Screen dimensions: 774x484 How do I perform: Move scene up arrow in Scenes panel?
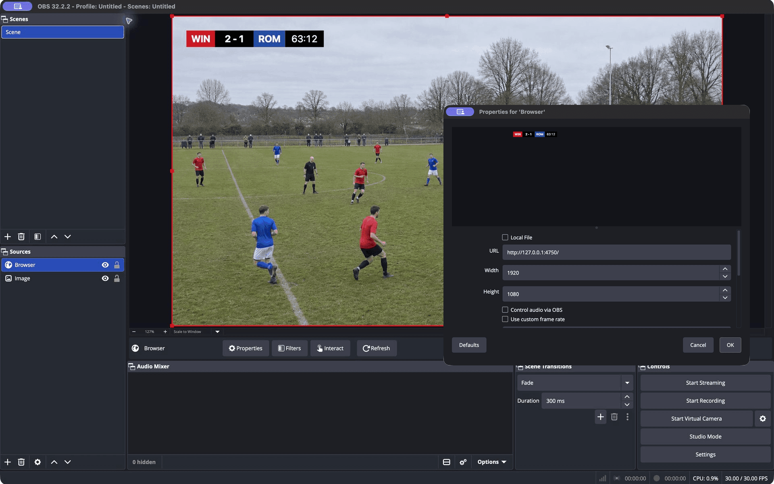pyautogui.click(x=54, y=237)
